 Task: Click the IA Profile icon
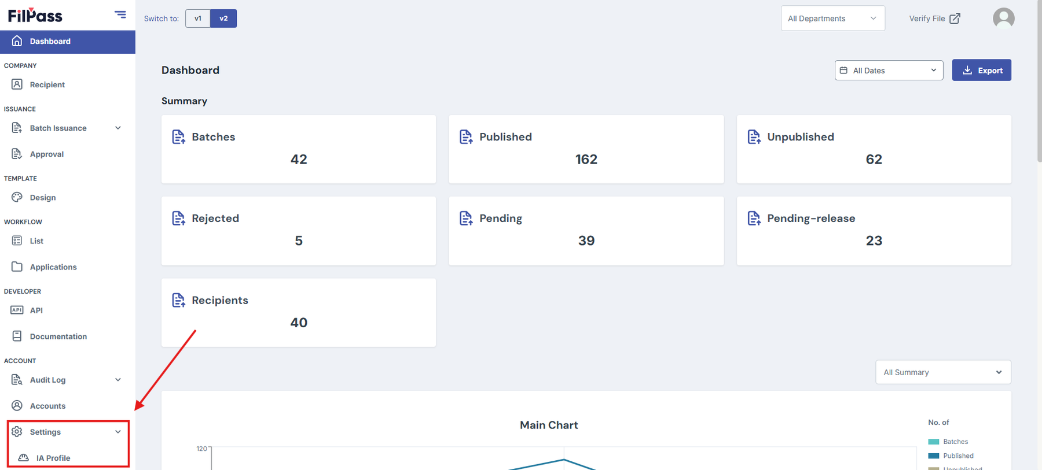[x=23, y=458]
